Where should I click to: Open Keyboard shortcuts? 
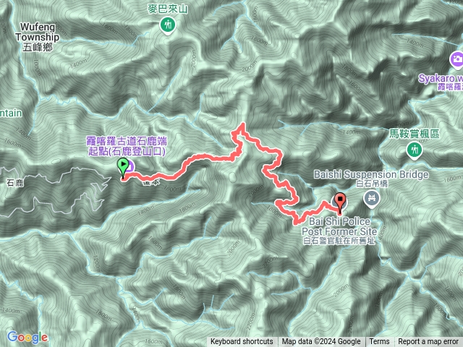(242, 342)
